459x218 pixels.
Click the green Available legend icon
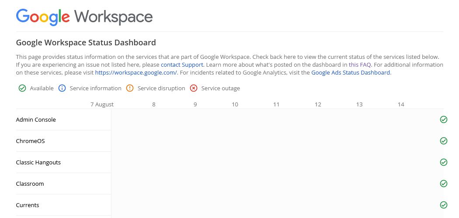(x=22, y=88)
